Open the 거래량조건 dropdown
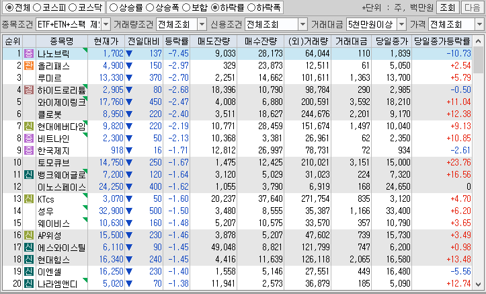 (202, 24)
